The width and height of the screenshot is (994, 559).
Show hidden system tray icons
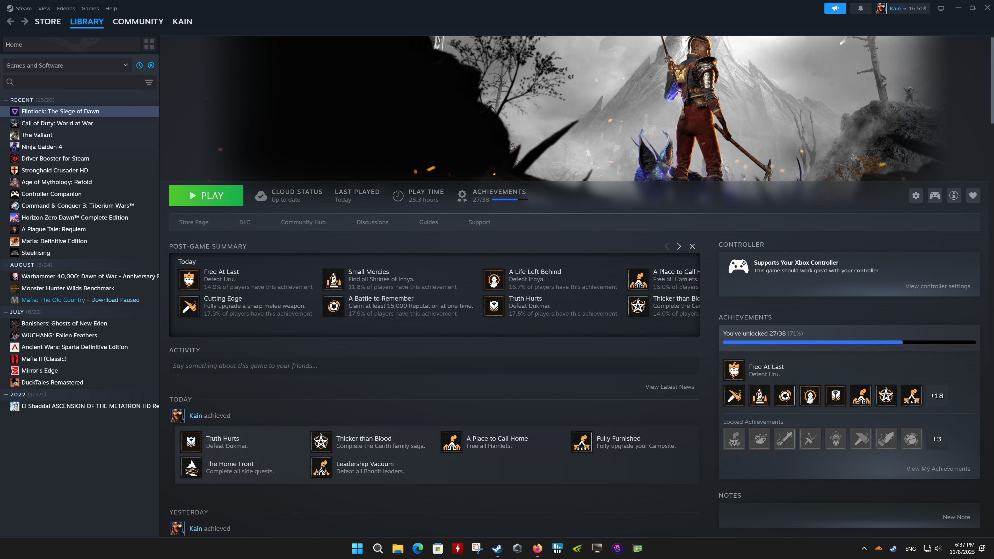point(864,548)
